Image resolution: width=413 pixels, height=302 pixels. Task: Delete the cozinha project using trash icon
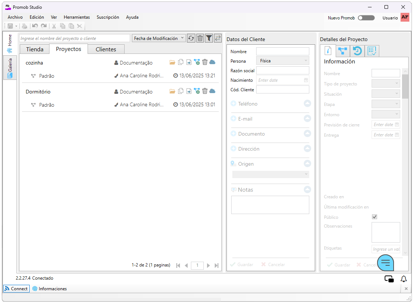[204, 62]
